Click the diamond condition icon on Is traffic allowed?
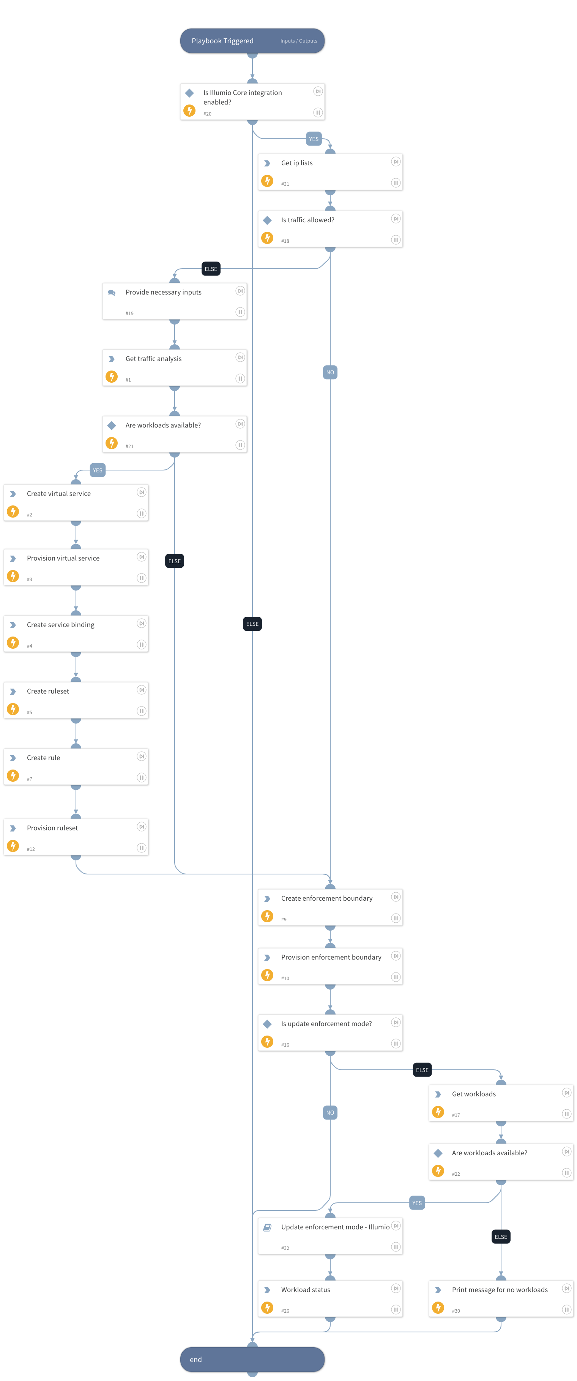Image resolution: width=577 pixels, height=1381 pixels. [267, 220]
